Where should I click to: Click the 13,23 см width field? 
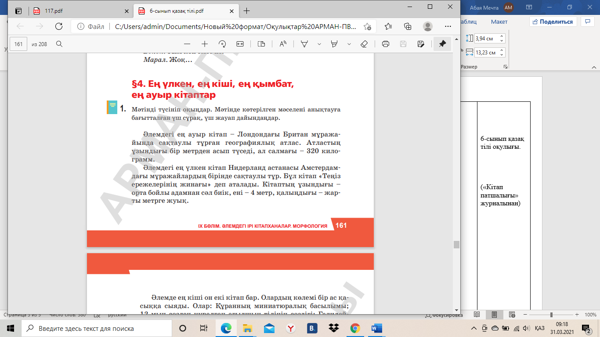pyautogui.click(x=486, y=53)
